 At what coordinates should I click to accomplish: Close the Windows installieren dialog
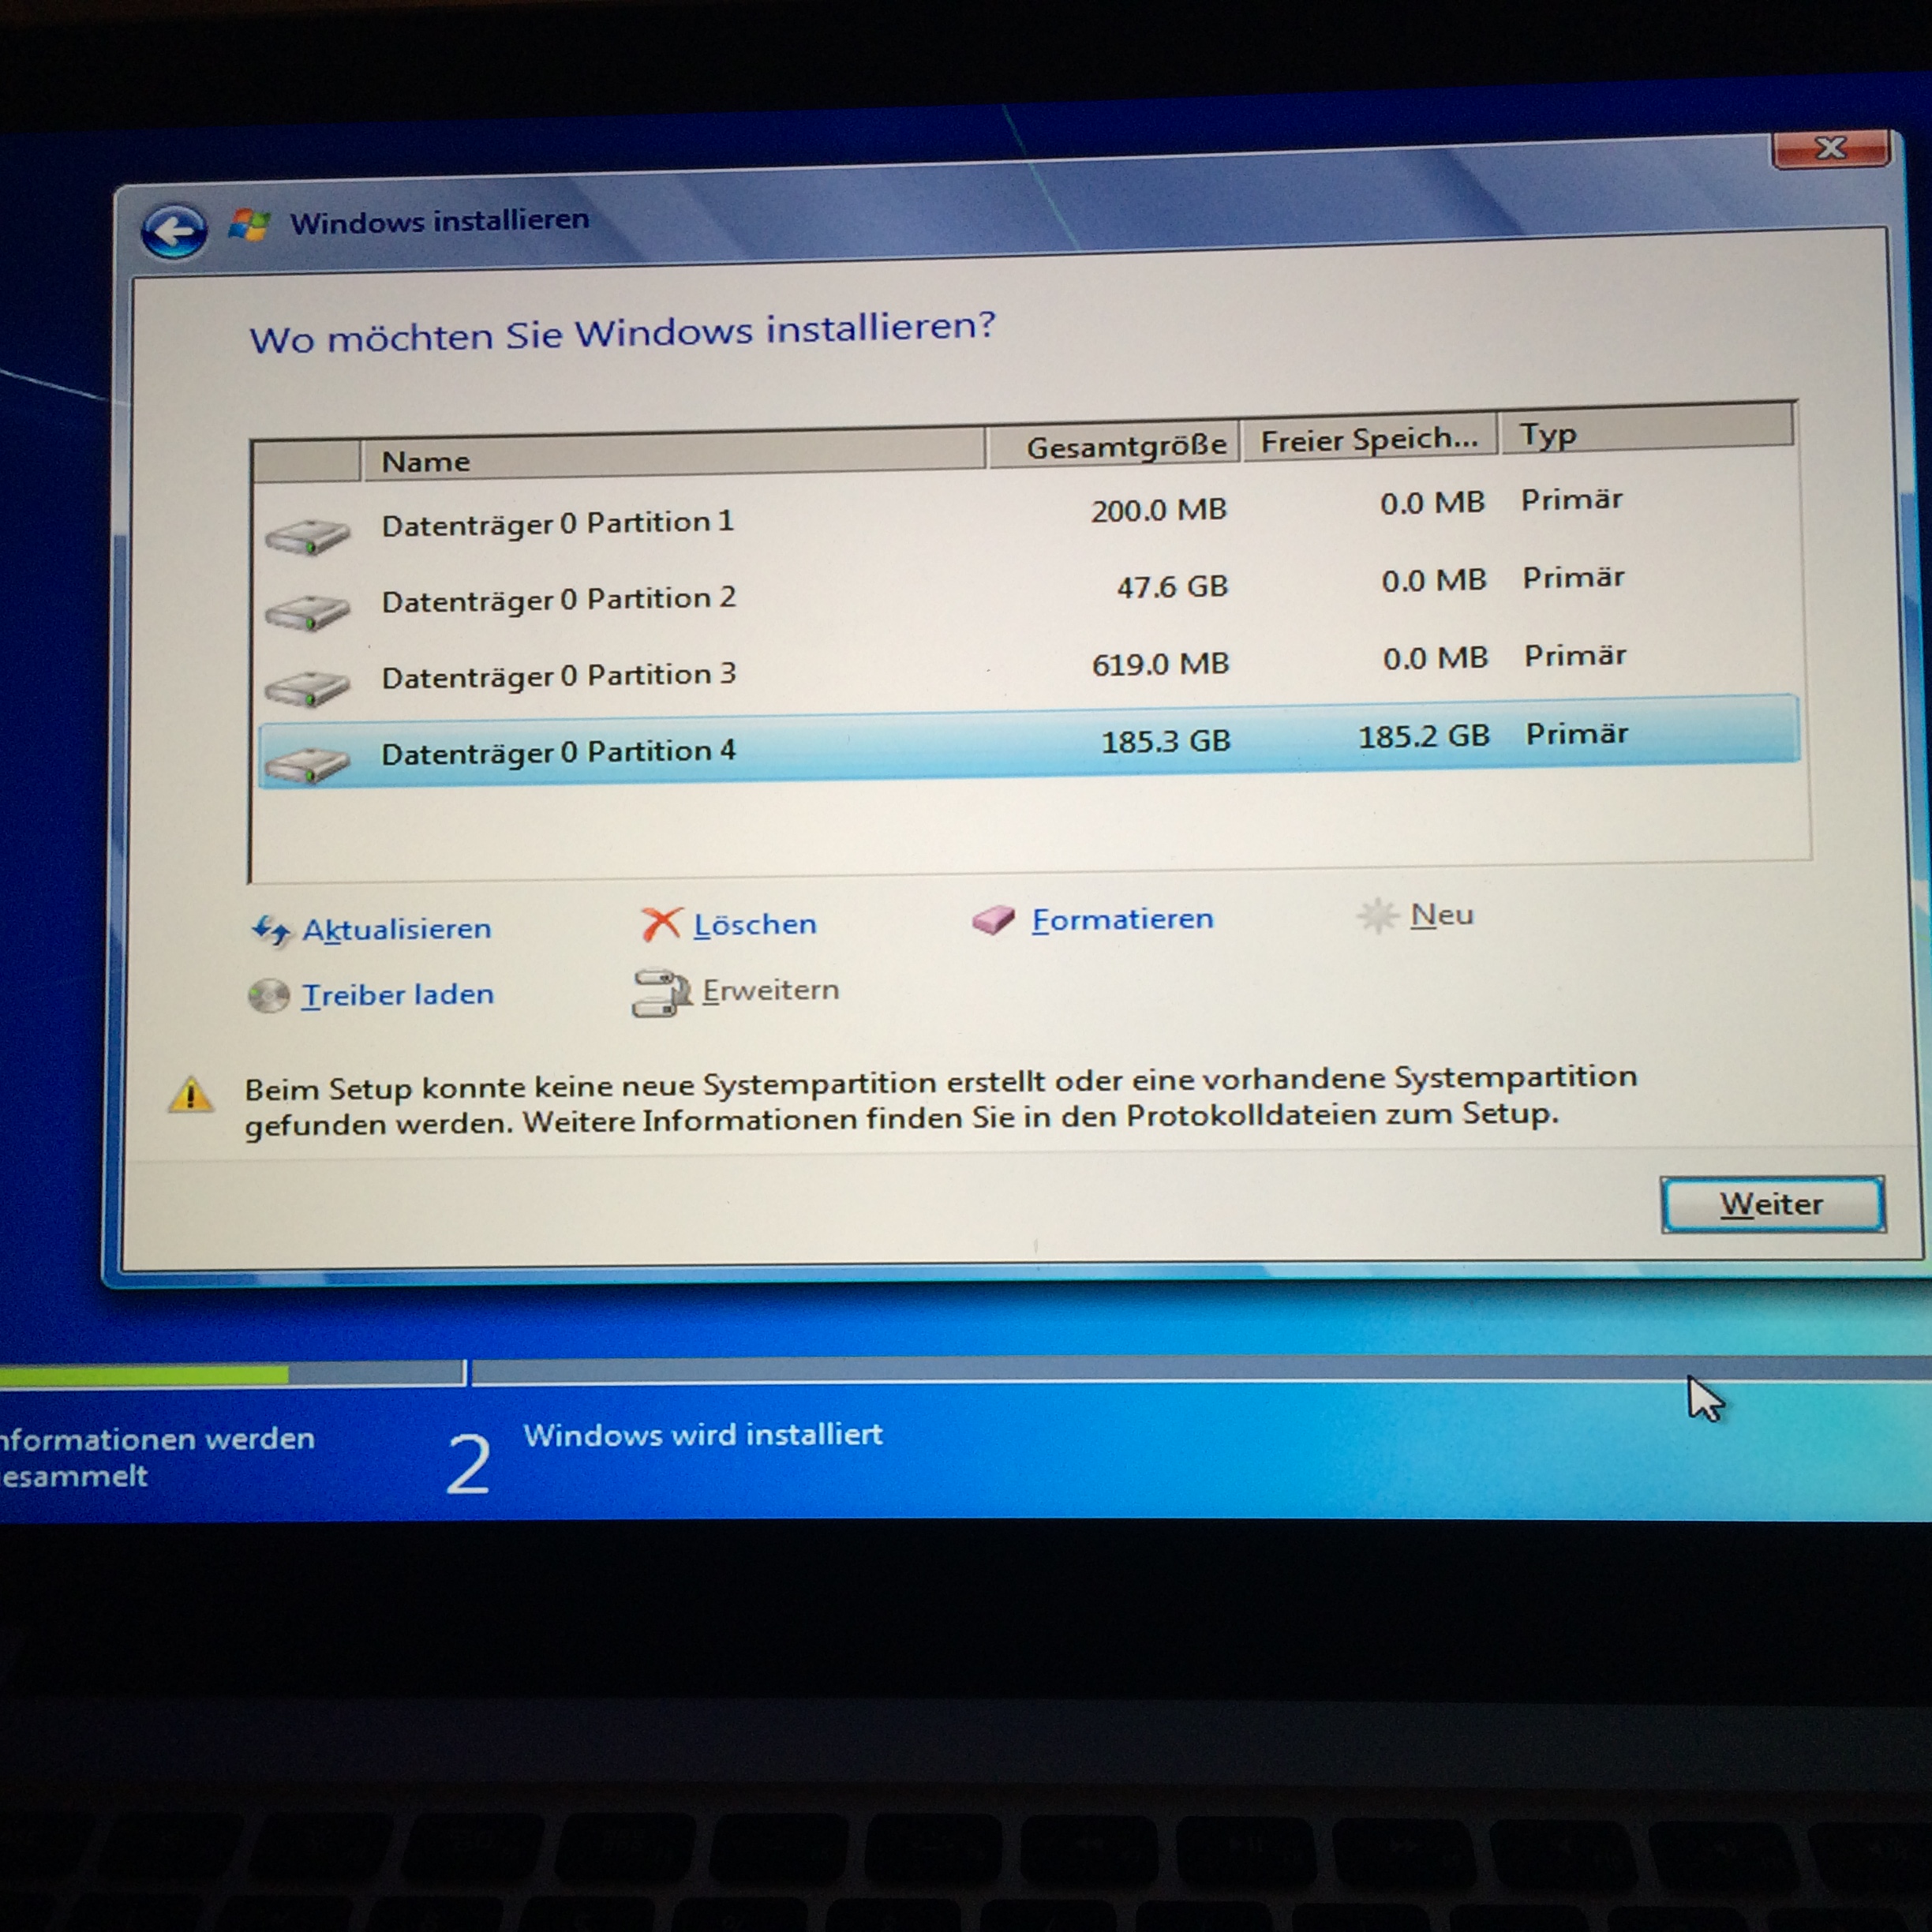click(x=1830, y=149)
